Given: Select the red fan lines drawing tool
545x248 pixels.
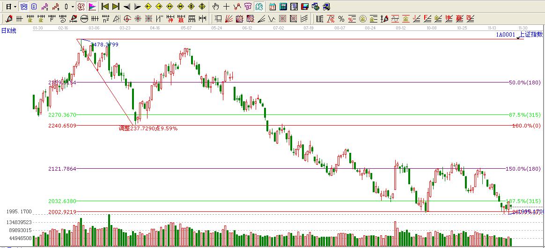Looking at the screenshot, I should (229, 19).
